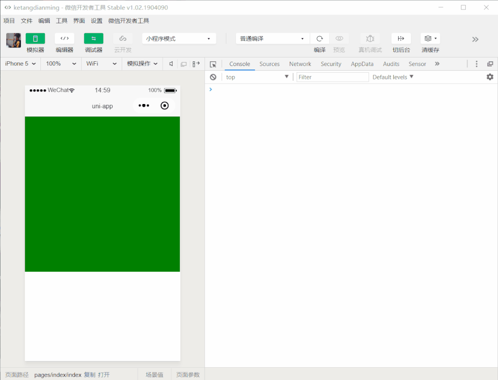
Task: Switch to the Sources tab
Action: (270, 64)
